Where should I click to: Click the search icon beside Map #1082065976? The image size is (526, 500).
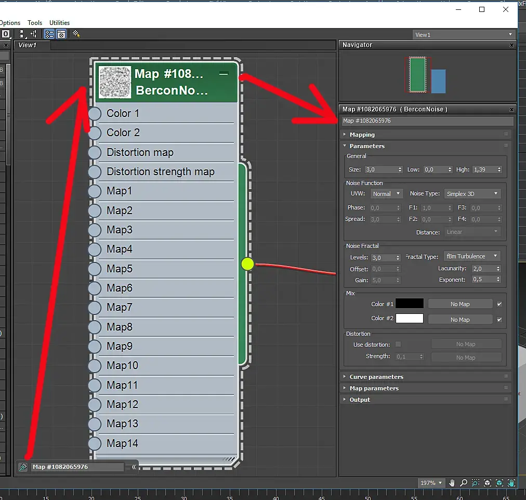coord(23,467)
